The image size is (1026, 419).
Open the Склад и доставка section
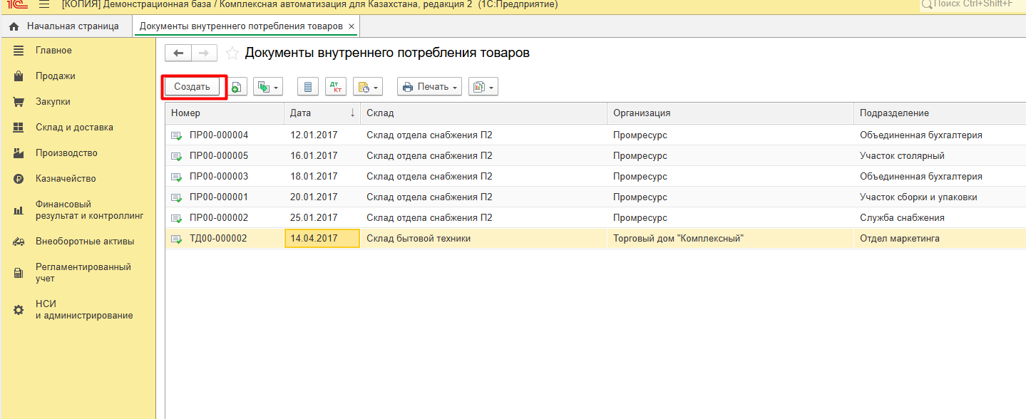tap(74, 128)
